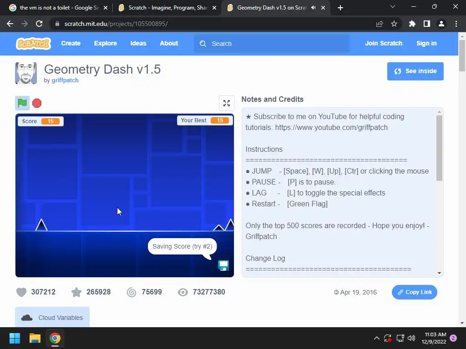Click the address bar URL
Viewport: 466px width, 349px height.
click(116, 24)
